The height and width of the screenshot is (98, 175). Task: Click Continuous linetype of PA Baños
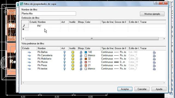point(107,52)
